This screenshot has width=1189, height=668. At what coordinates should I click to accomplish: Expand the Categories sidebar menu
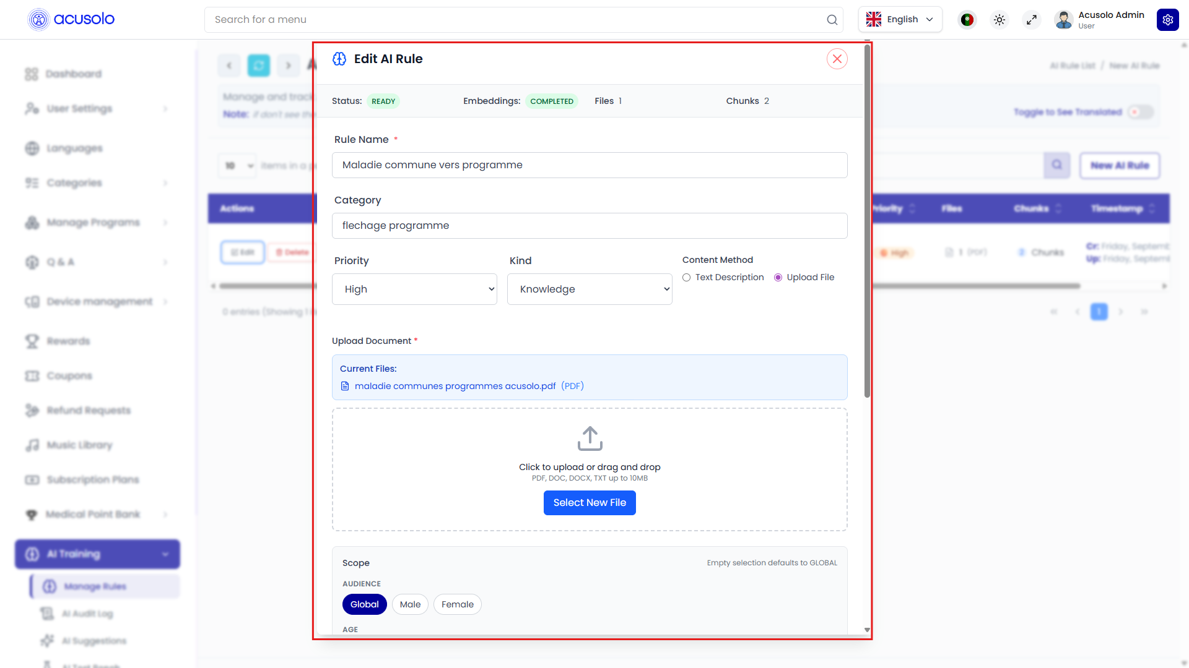[97, 183]
